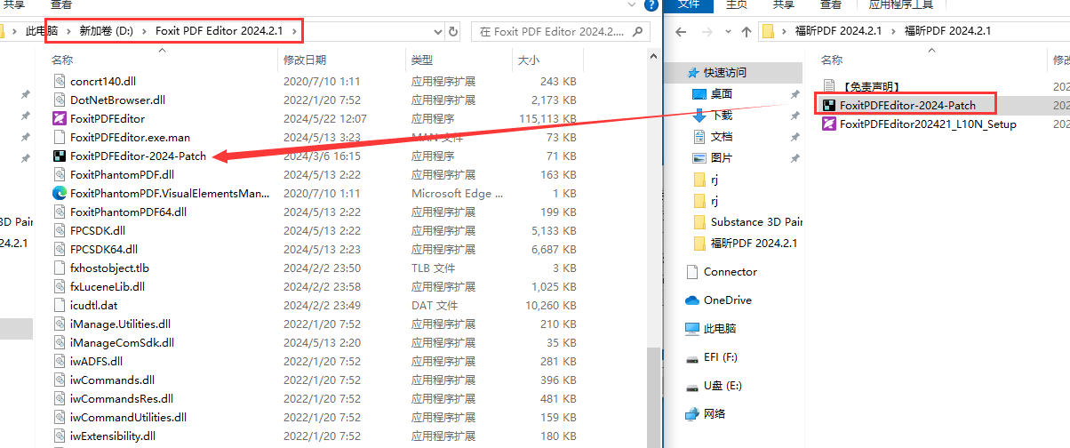Sort by 名称 column in right window
Screen dimensions: 1070x448
click(831, 60)
